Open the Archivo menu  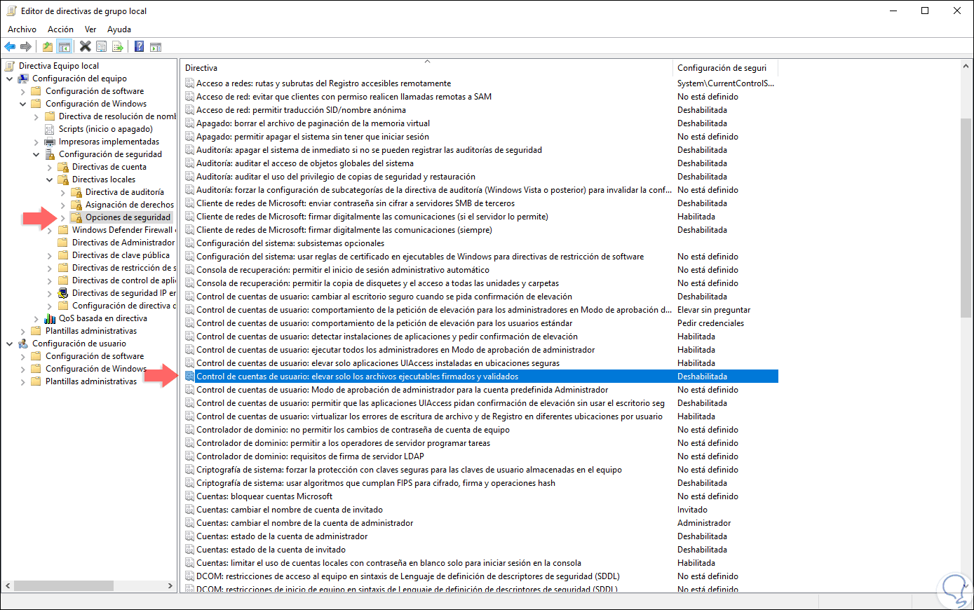click(x=22, y=29)
